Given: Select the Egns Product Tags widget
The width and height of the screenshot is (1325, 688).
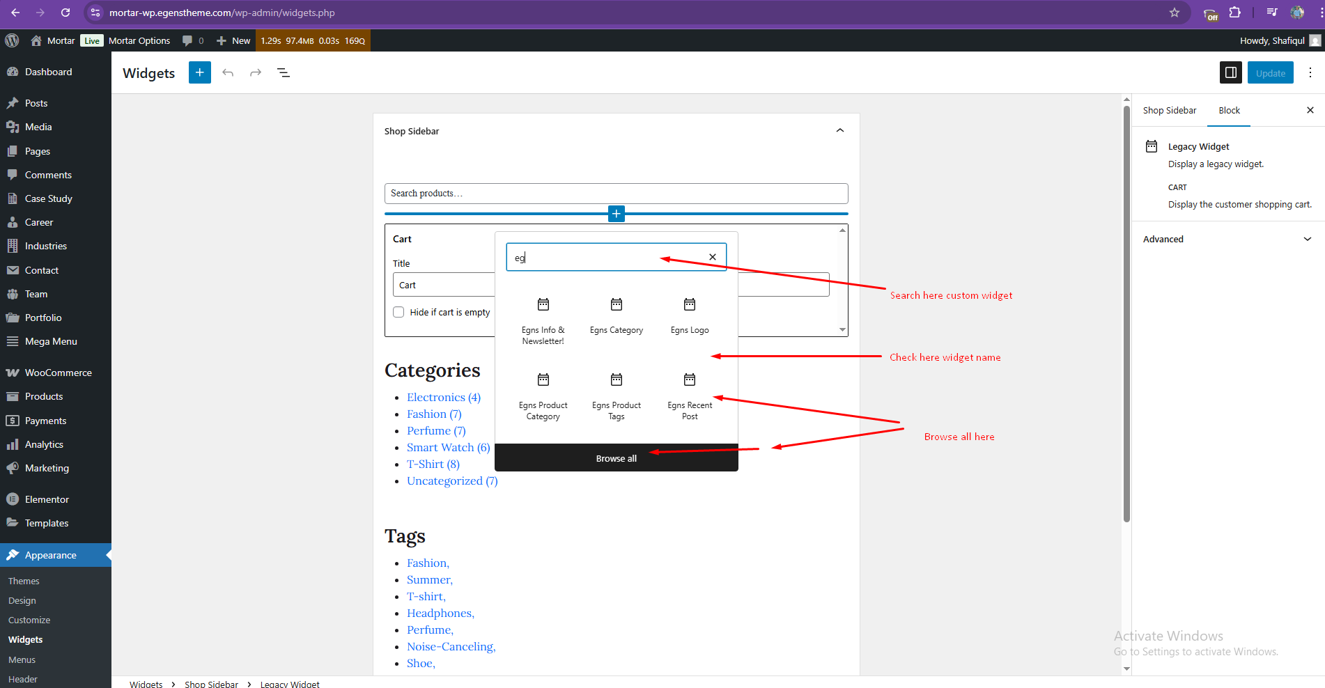Looking at the screenshot, I should 617,396.
